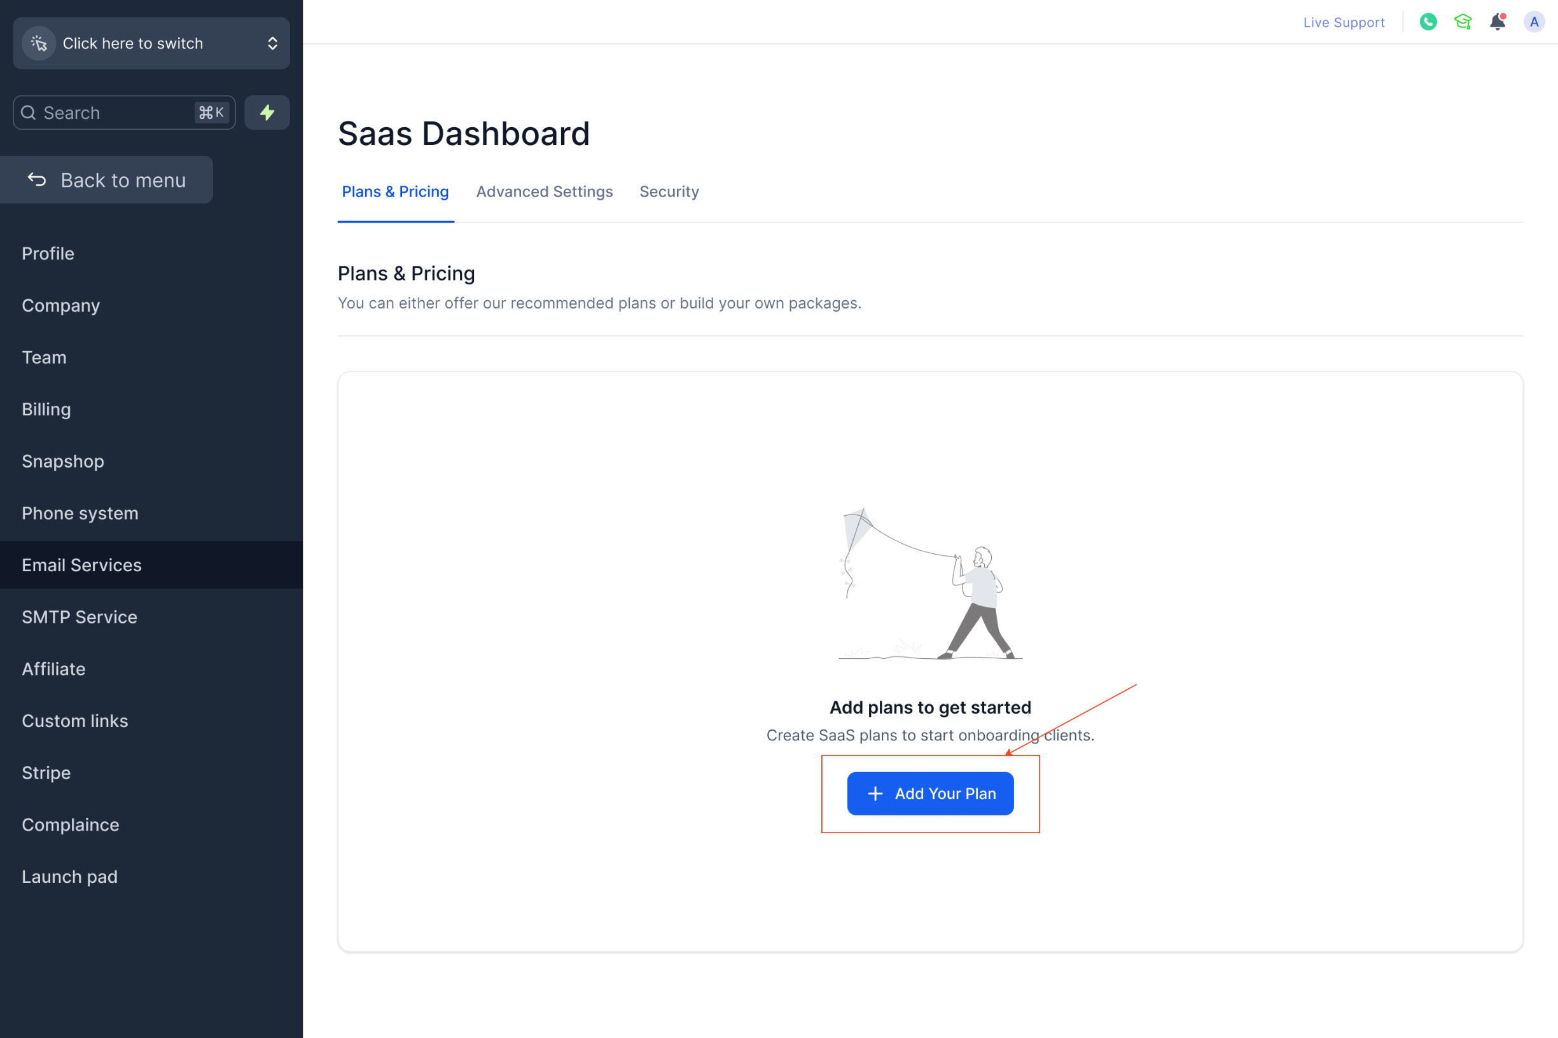Click the lightning bolt quick actions icon
Viewport: 1558px width, 1038px height.
pyautogui.click(x=267, y=113)
